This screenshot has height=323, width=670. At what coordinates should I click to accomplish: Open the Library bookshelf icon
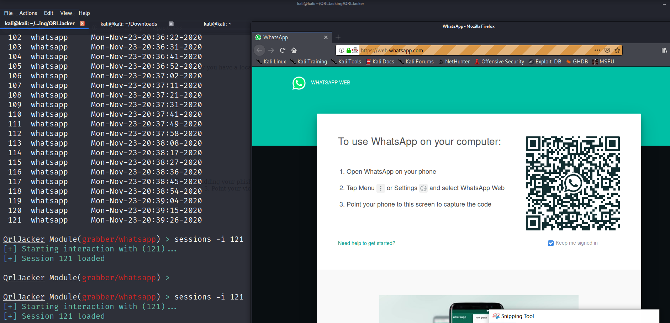pyautogui.click(x=664, y=50)
